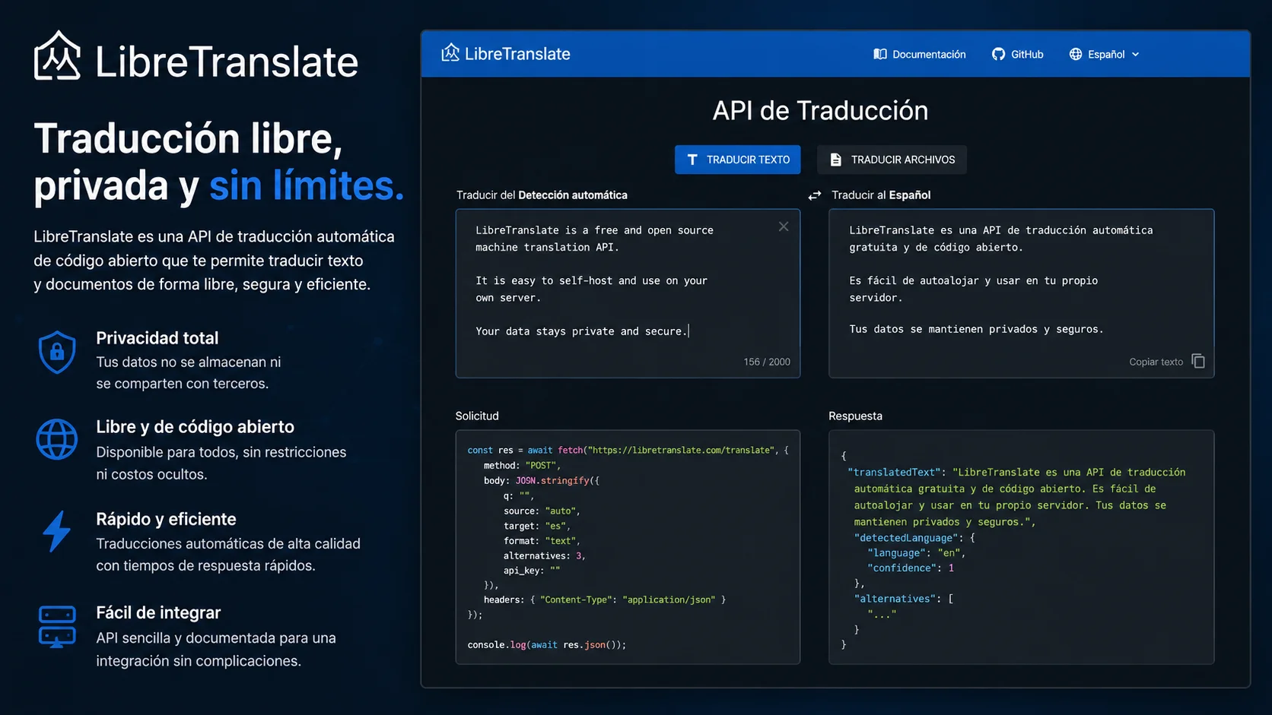Image resolution: width=1272 pixels, height=715 pixels.
Task: Click the lightning bolt icon for Rápido y eficiente
Action: [57, 531]
